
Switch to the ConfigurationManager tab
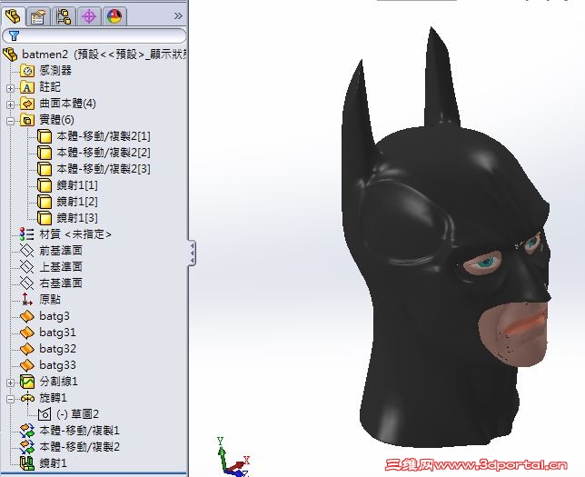coord(64,16)
